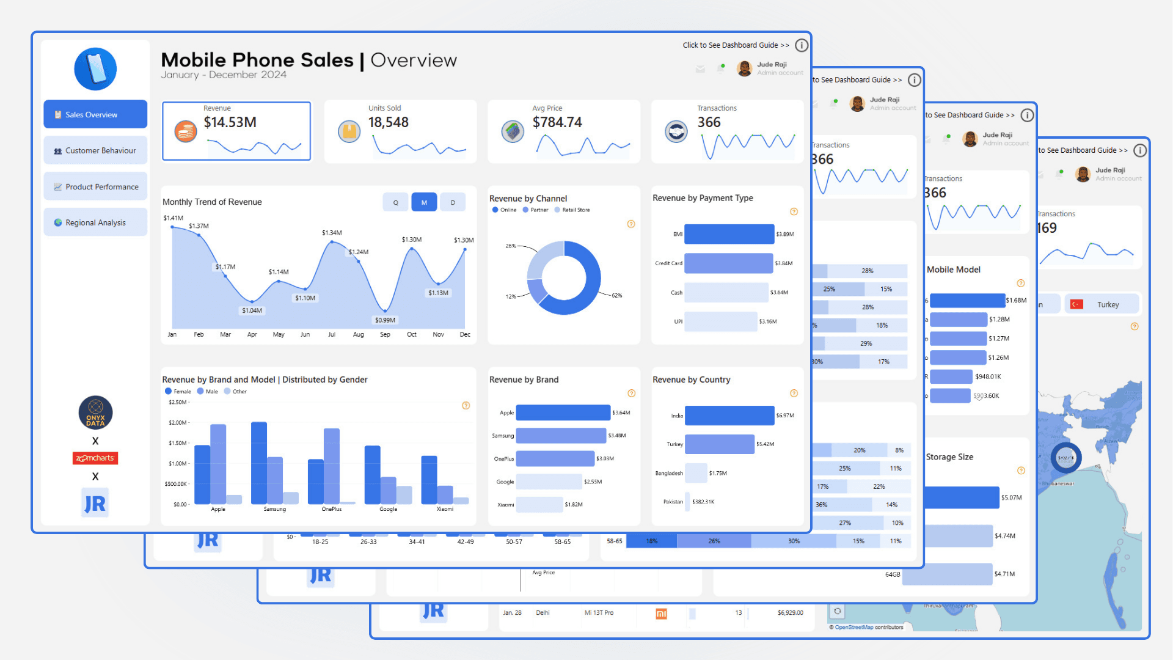Image resolution: width=1173 pixels, height=660 pixels.
Task: Click the notification bell icon in front window
Action: click(721, 68)
